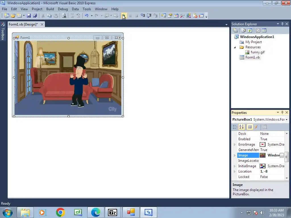291x218 pixels.
Task: Click Show All Files icon in Solution Explorer
Action: (x=243, y=30)
